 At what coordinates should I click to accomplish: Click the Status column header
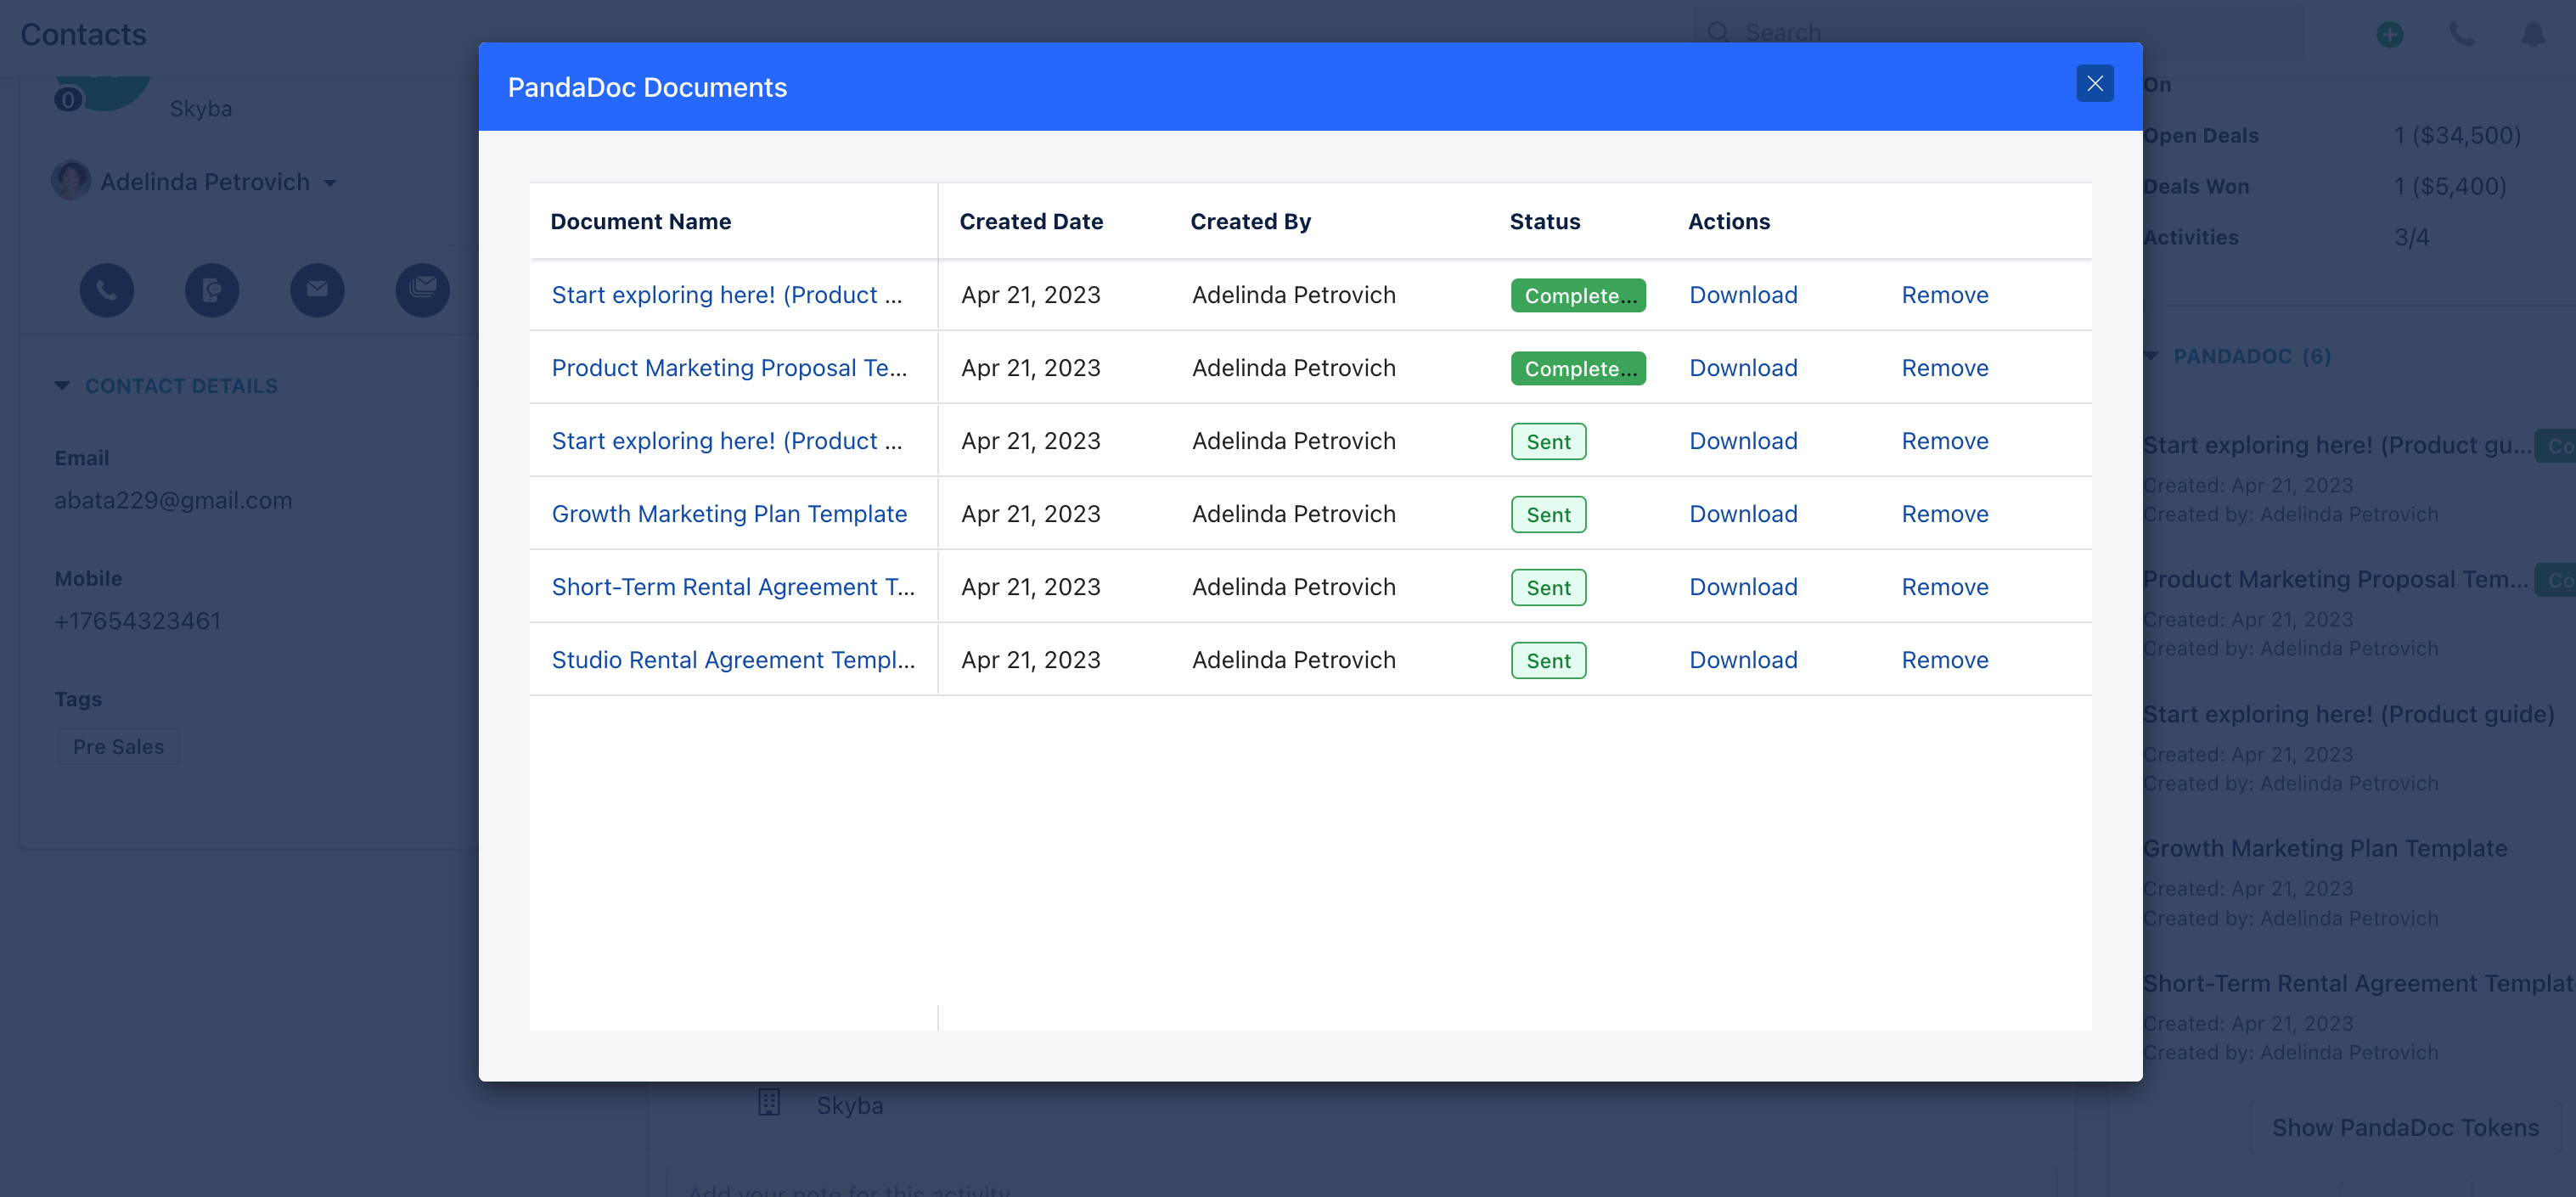point(1545,221)
